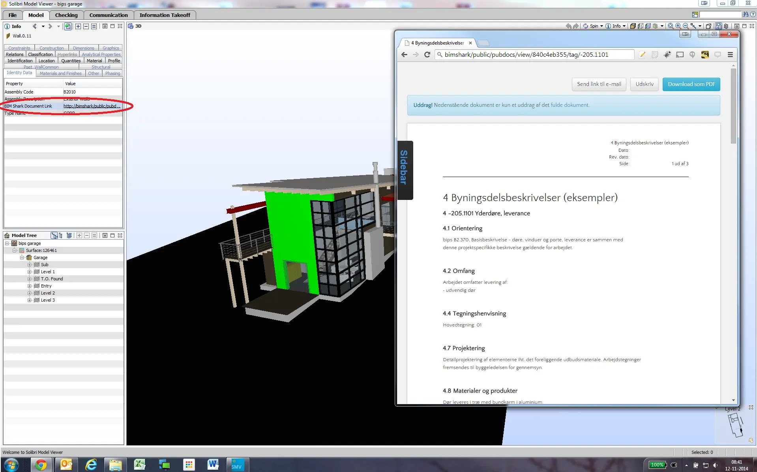Image resolution: width=757 pixels, height=472 pixels.
Task: Collapse the bips garage root node
Action: (7, 243)
